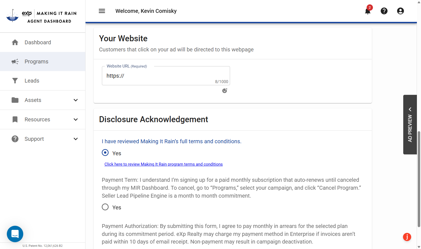
Task: Go to Dashboard in sidebar
Action: [x=43, y=42]
